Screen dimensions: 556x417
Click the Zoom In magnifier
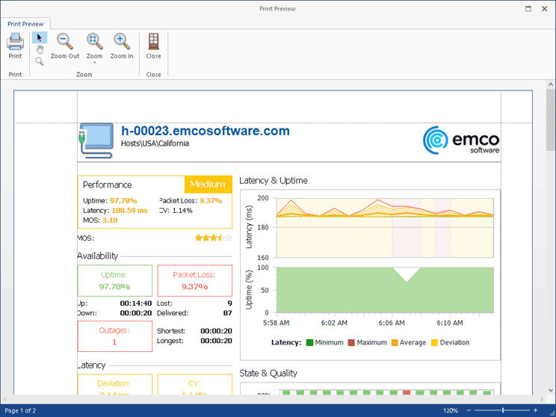pyautogui.click(x=122, y=42)
